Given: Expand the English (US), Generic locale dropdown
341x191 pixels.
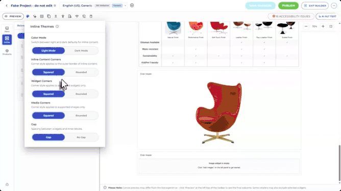Looking at the screenshot, I should [x=126, y=6].
